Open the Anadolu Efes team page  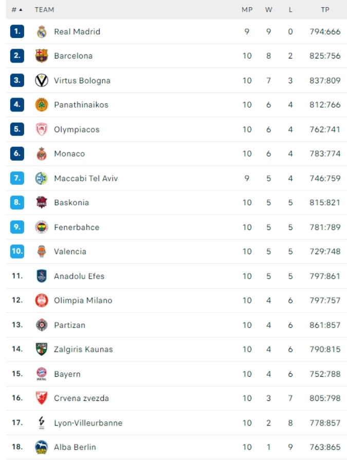(x=79, y=276)
